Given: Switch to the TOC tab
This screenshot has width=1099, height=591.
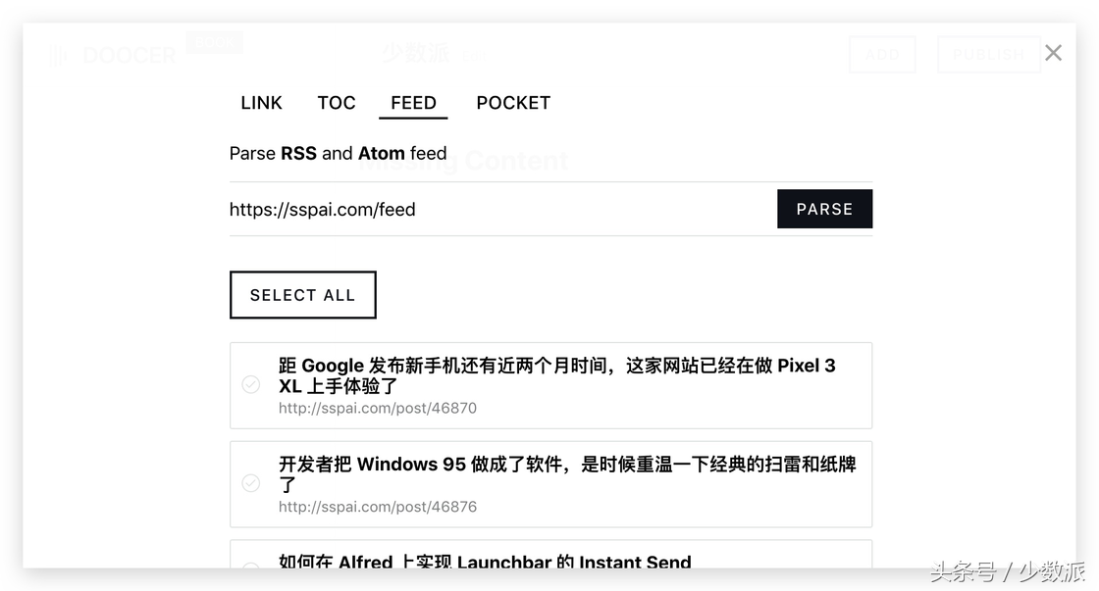Looking at the screenshot, I should coord(337,103).
